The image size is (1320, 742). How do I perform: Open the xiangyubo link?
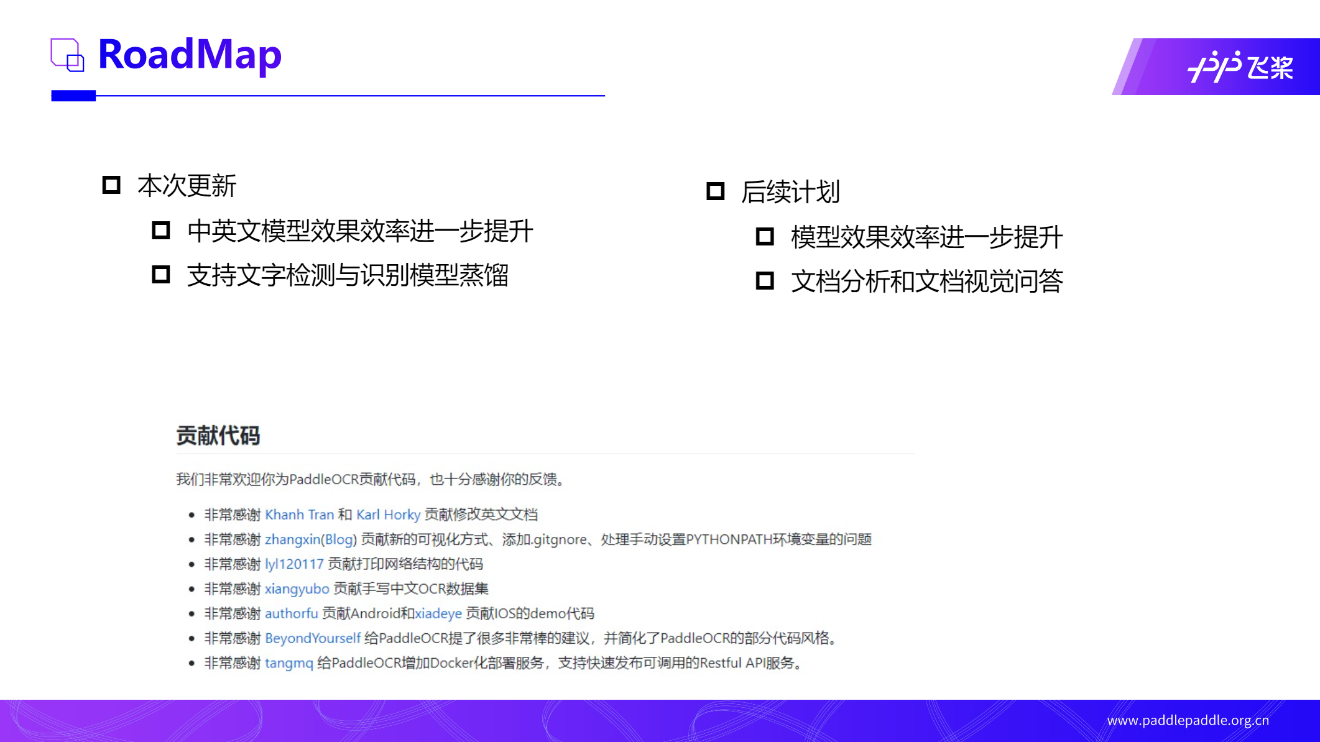pyautogui.click(x=296, y=589)
